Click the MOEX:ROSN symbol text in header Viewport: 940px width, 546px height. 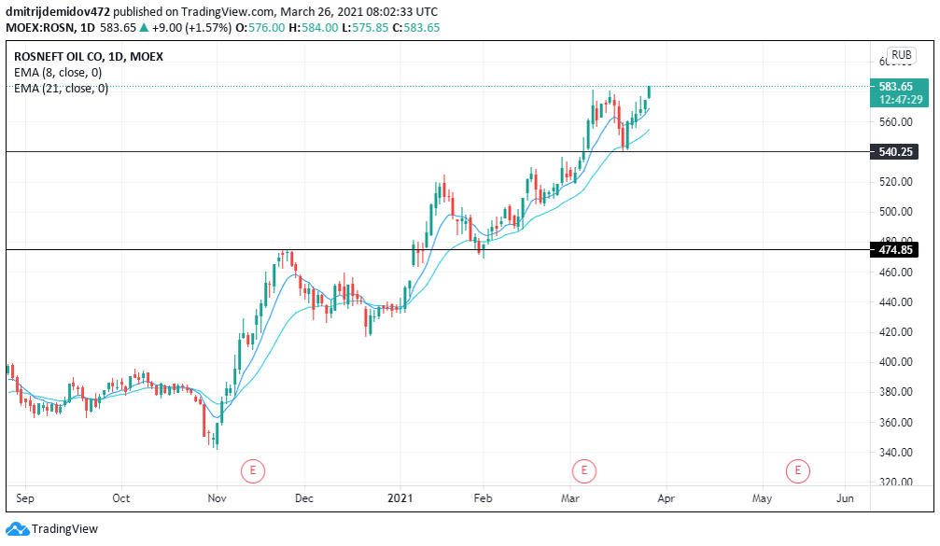click(41, 28)
